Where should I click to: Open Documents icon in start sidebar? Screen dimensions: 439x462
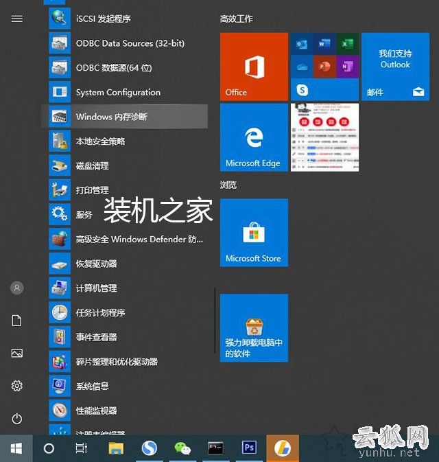coord(16,321)
